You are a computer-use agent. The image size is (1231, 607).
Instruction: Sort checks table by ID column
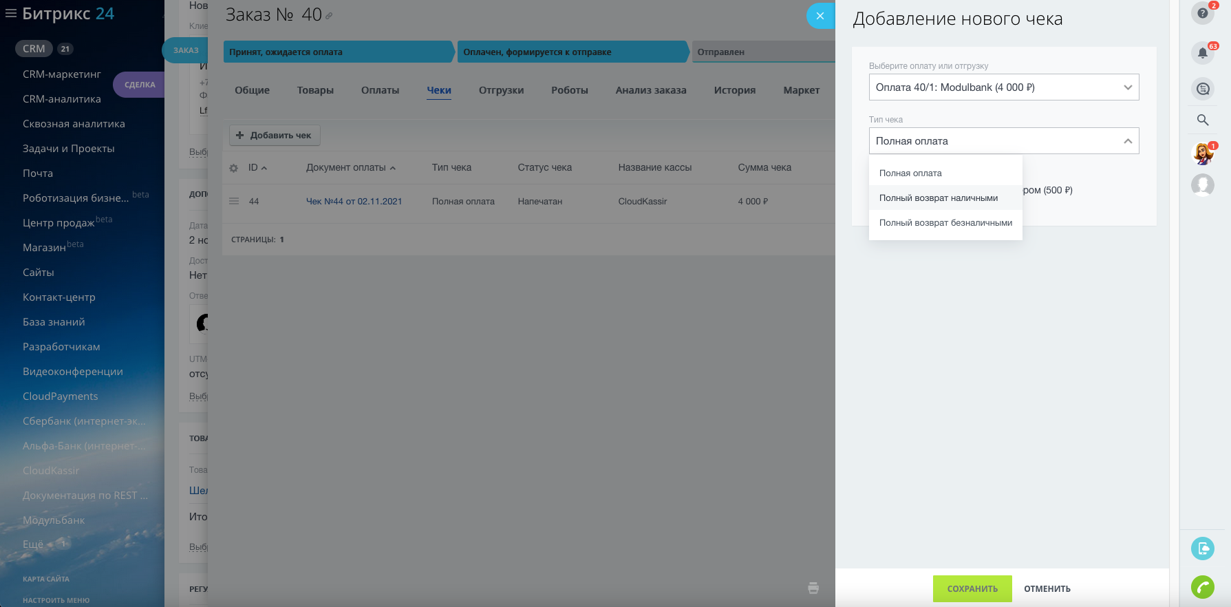257,167
